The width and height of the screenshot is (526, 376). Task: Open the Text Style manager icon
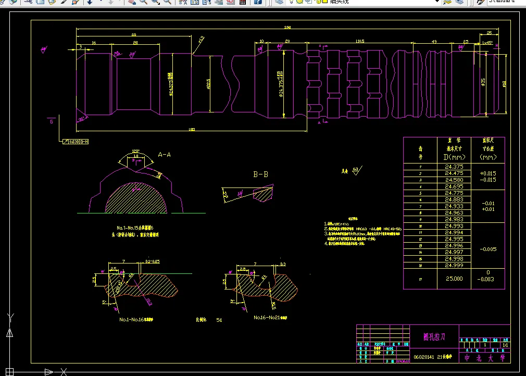[481, 2]
